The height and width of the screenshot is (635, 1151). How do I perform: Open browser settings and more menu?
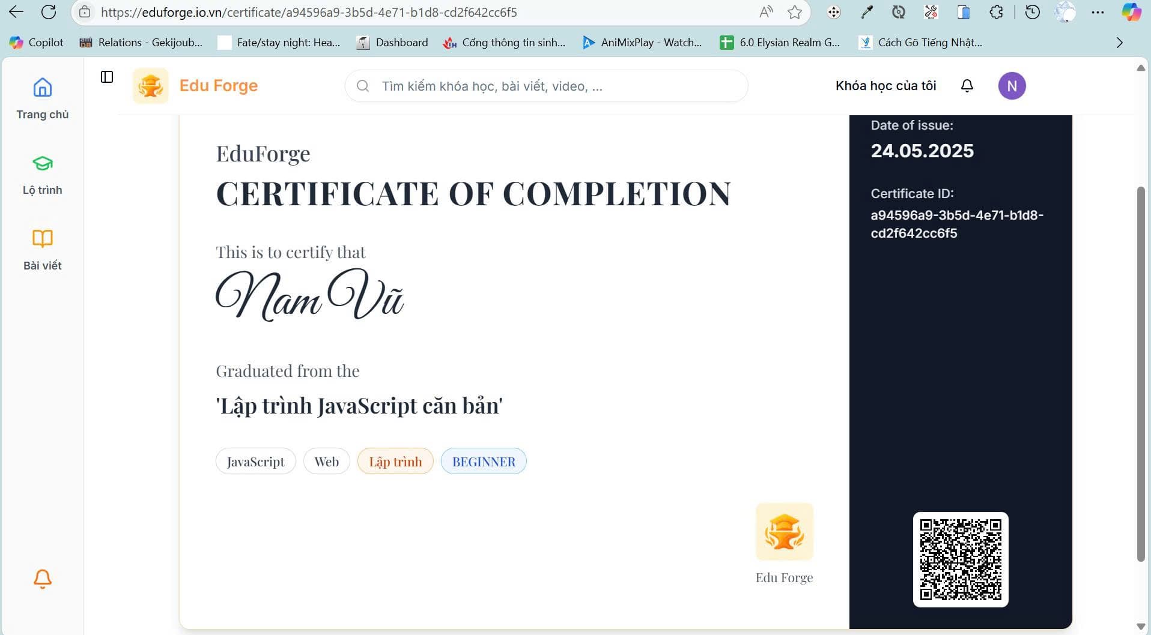pos(1098,12)
